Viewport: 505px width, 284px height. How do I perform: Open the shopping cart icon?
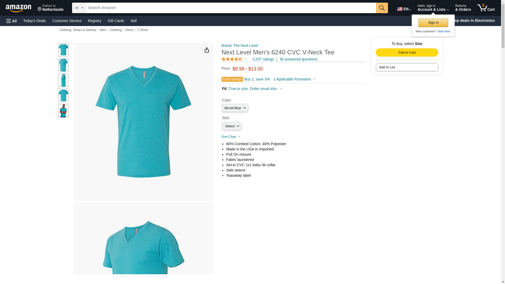(x=486, y=8)
